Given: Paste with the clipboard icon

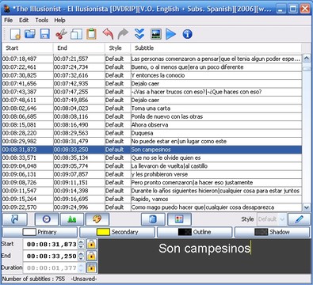Looking at the screenshot, I should tap(91, 34).
